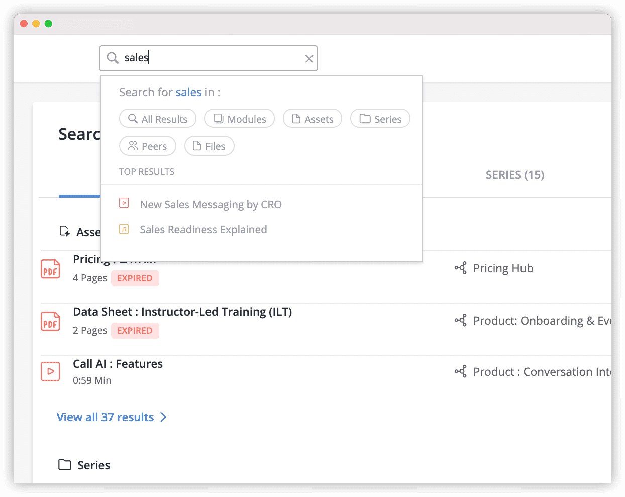The image size is (625, 497).
Task: Open New Sales Messaging by CRO result
Action: (x=211, y=204)
